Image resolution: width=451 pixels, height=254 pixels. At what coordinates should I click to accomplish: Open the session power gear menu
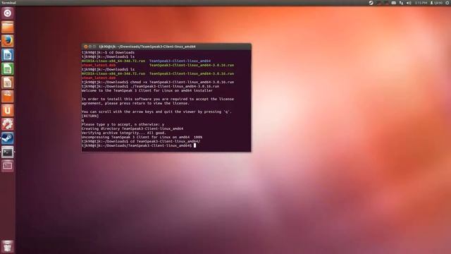447,3
